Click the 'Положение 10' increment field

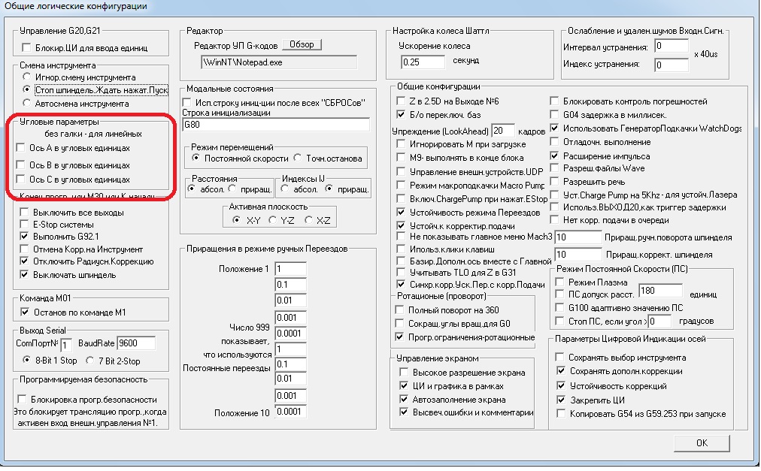tap(290, 412)
